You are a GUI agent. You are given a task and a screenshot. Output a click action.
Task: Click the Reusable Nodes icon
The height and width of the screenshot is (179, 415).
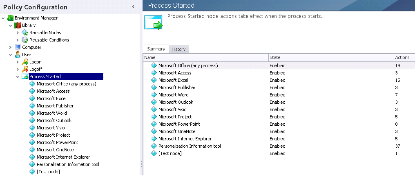click(x=25, y=33)
